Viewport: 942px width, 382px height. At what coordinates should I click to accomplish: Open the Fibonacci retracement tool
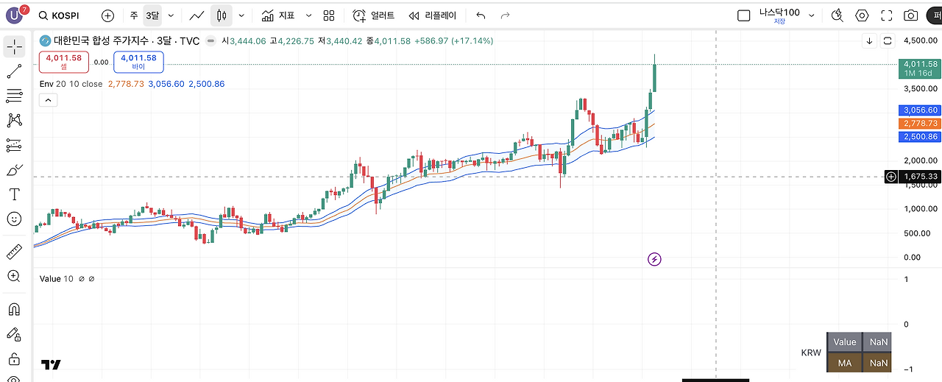coord(14,96)
